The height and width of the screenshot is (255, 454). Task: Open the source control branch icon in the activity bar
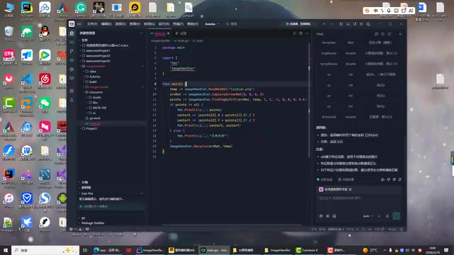(x=72, y=51)
